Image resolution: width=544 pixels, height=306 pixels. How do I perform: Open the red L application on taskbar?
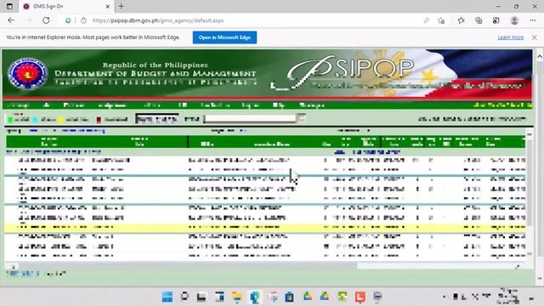pyautogui.click(x=360, y=297)
